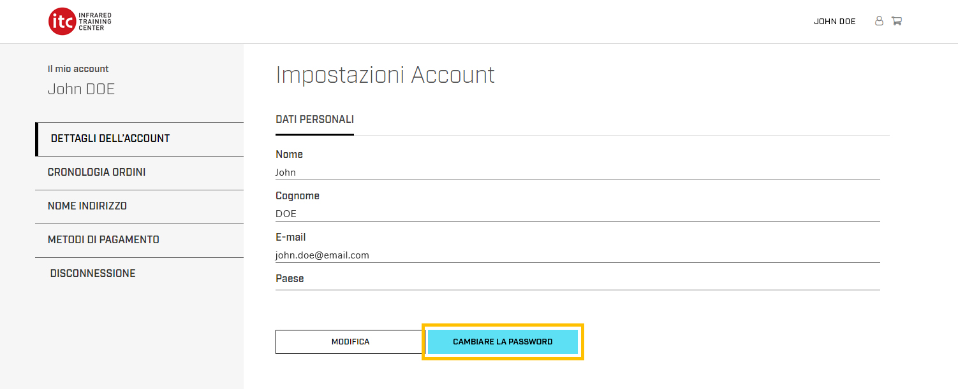Click the E-mail field with john.doe@email.com
The image size is (958, 389).
click(x=577, y=255)
